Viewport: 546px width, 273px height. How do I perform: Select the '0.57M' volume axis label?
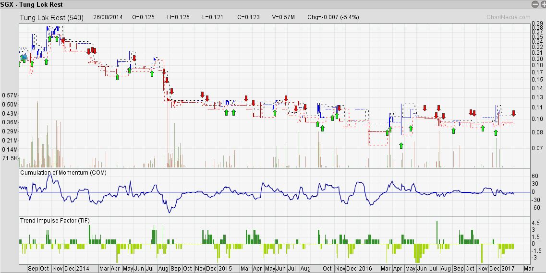point(10,95)
